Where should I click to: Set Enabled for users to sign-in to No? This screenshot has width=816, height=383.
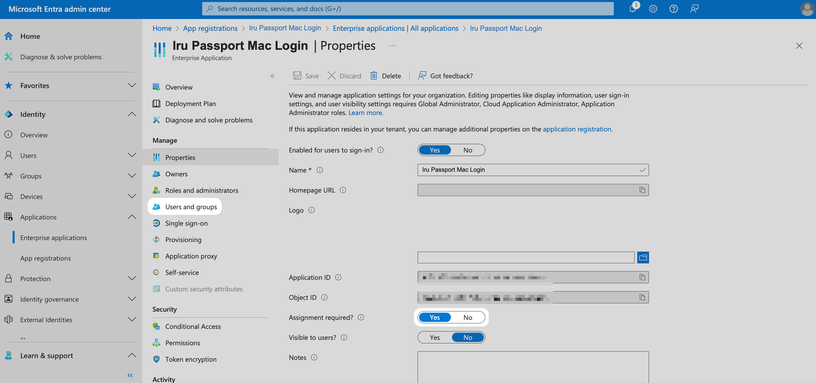pyautogui.click(x=467, y=150)
